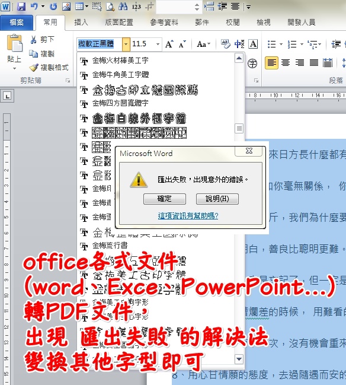Expand the clipboard 剪貼簿 dialog launcher

click(x=68, y=80)
